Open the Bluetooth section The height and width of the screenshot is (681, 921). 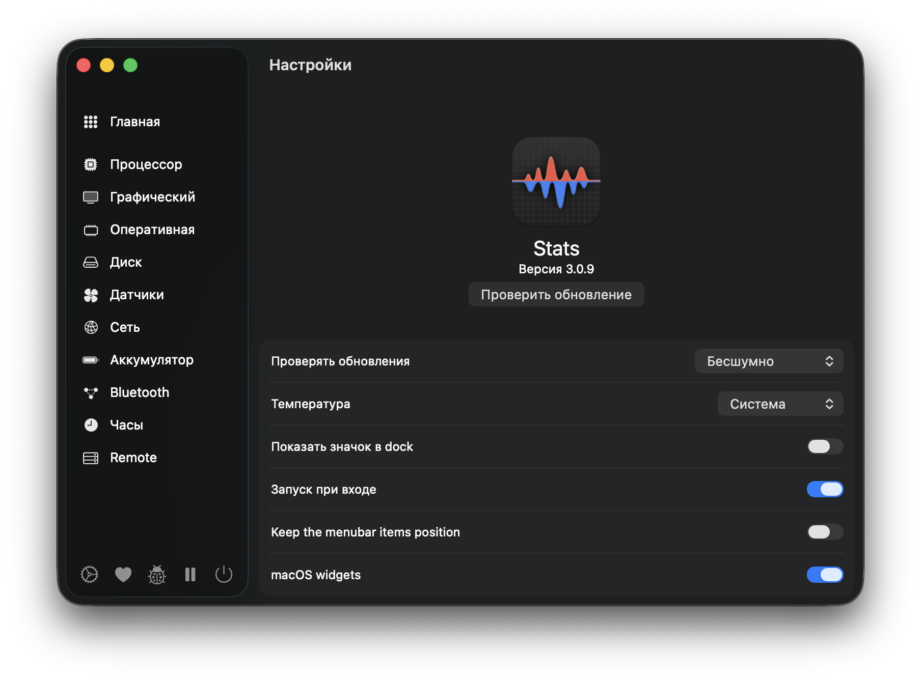click(x=140, y=392)
